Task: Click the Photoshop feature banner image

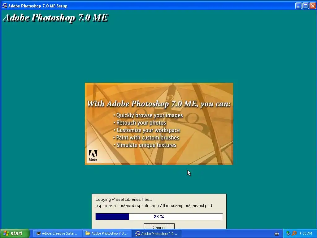Action: tap(159, 124)
